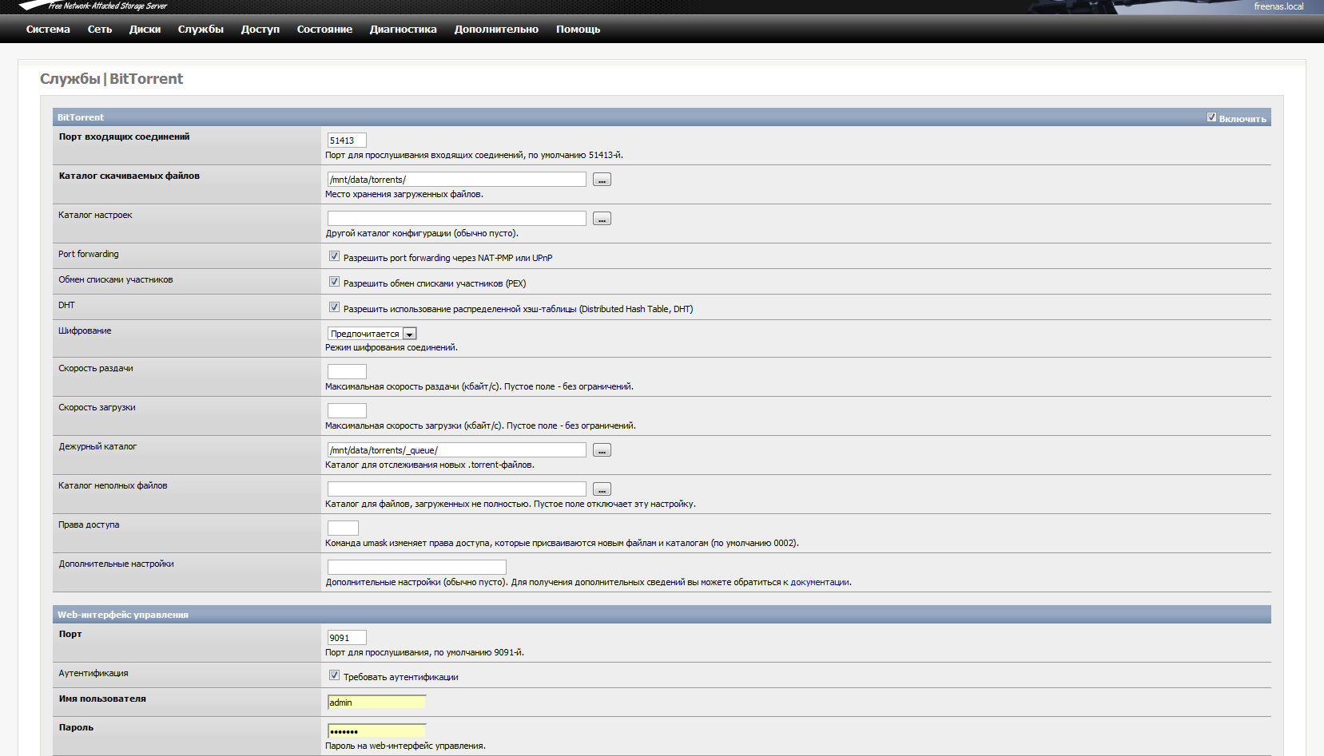The image size is (1324, 756).
Task: Click the BitTorrent section header label
Action: point(81,117)
